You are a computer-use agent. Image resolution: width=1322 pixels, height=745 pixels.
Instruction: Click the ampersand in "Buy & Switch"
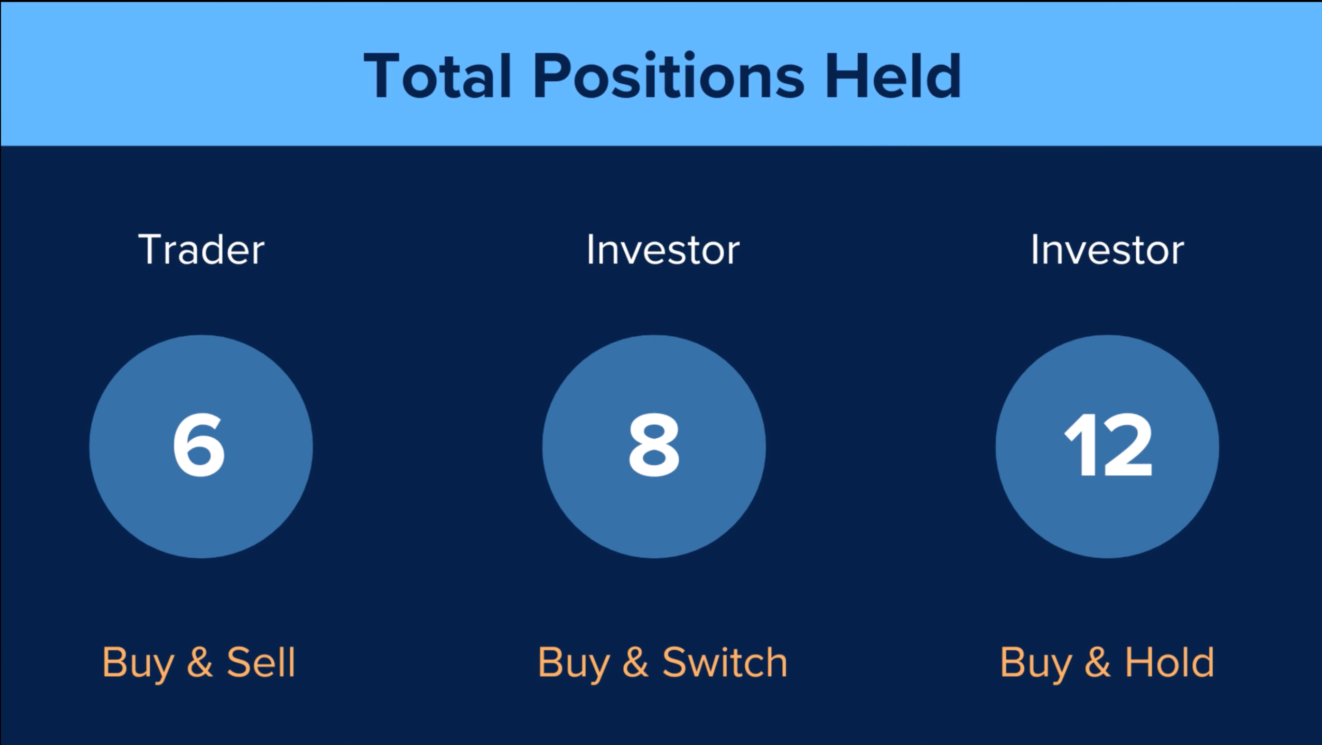point(636,662)
